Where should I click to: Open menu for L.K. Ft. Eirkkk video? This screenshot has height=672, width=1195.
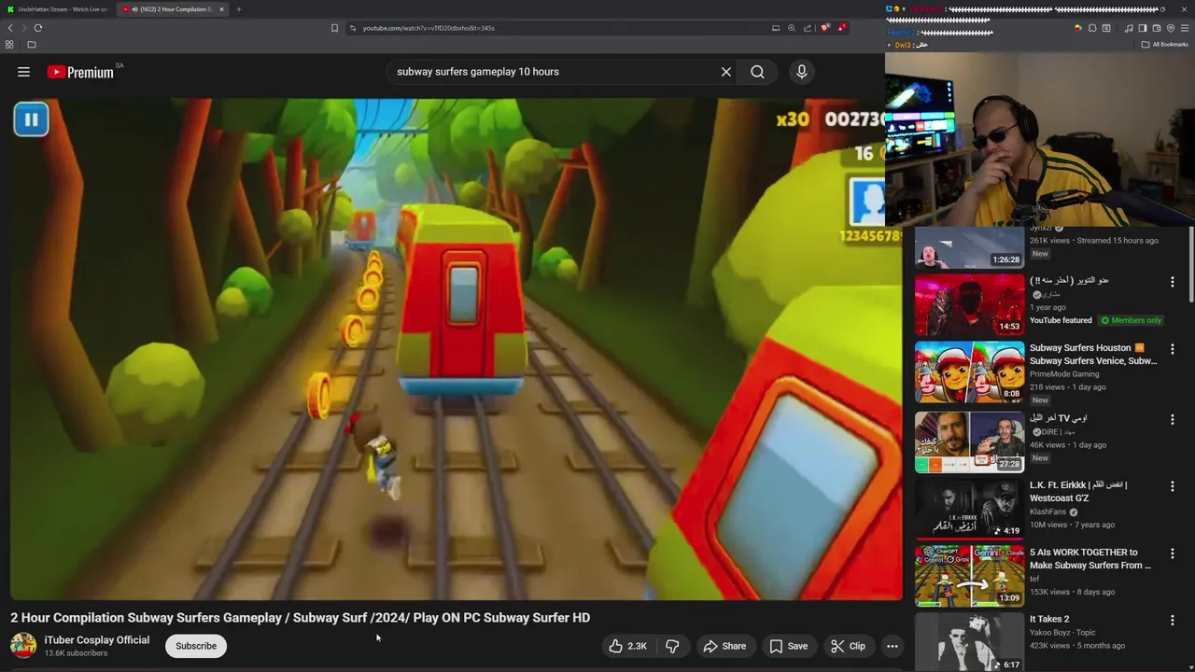click(1173, 486)
